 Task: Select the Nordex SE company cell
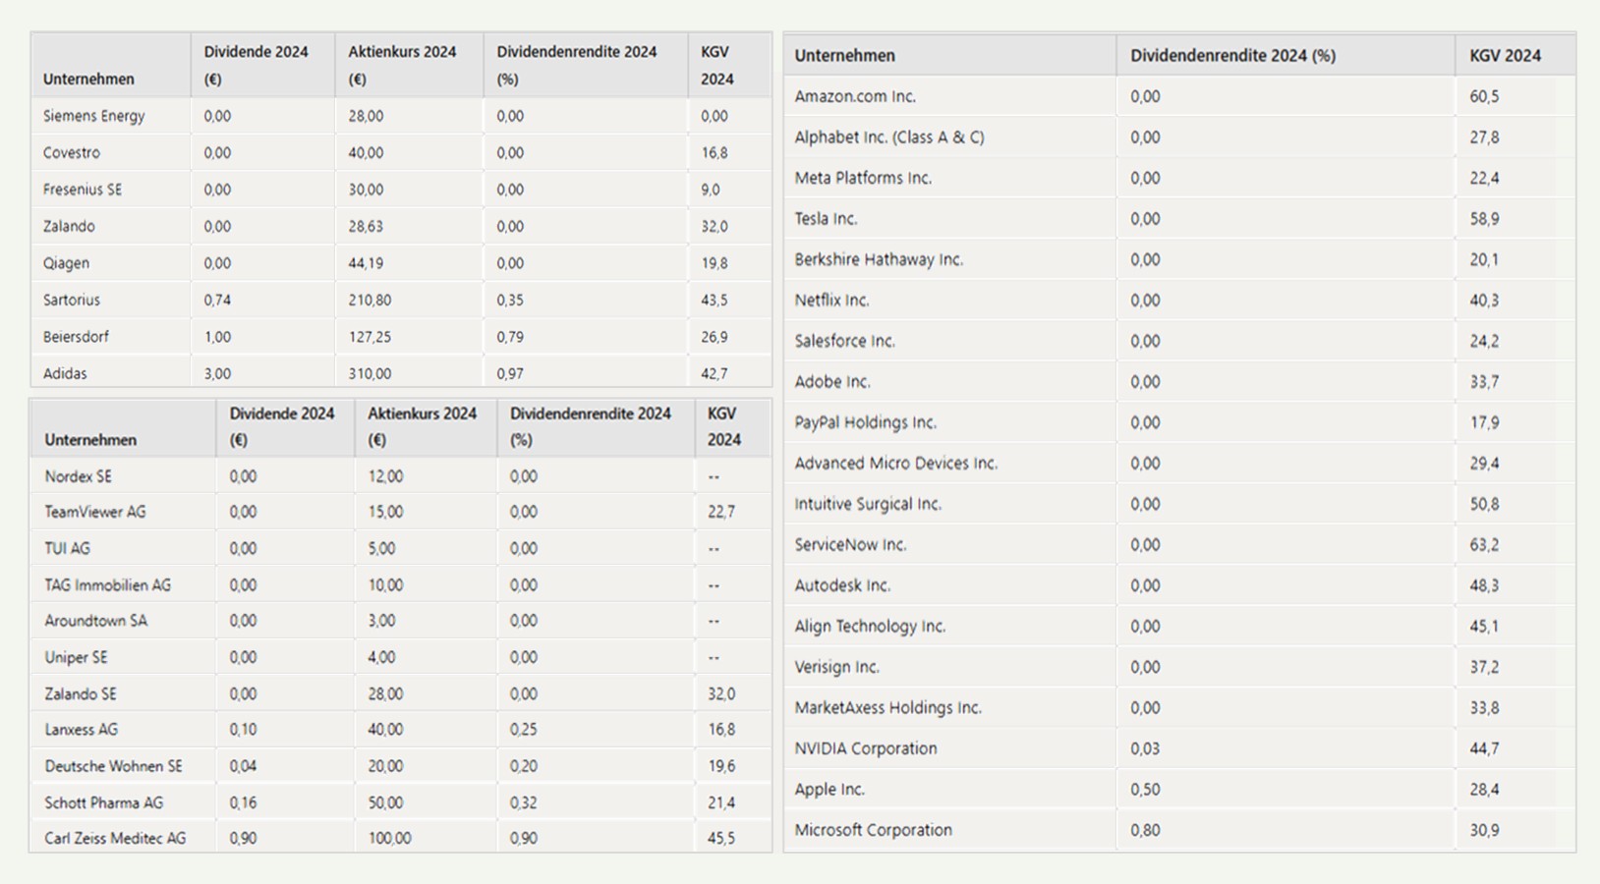pyautogui.click(x=78, y=476)
